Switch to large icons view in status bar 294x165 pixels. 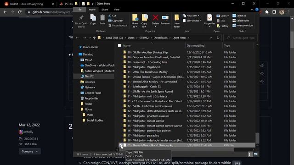tap(255, 154)
